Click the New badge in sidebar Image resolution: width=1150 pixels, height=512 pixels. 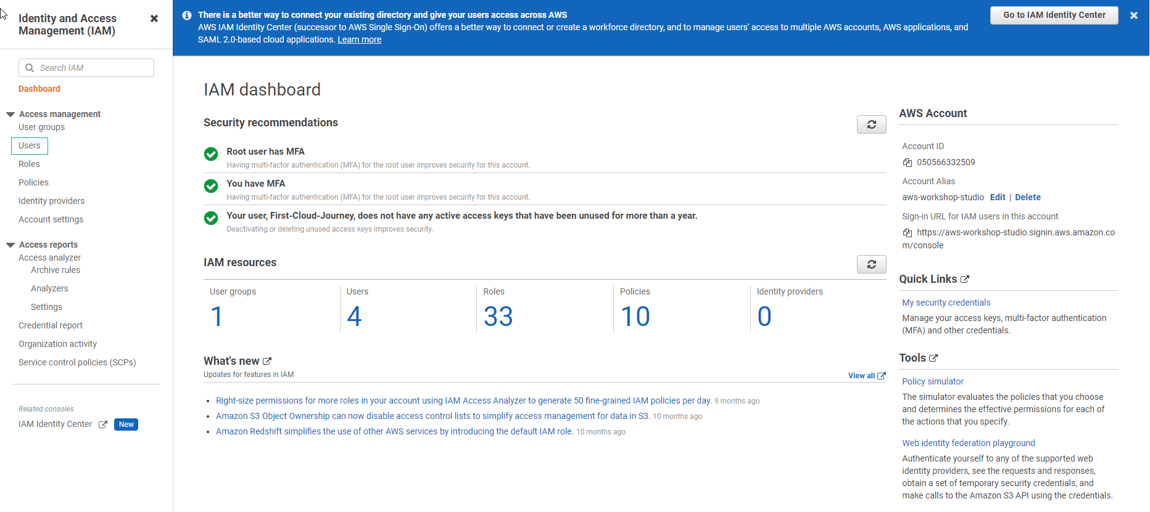tap(126, 425)
